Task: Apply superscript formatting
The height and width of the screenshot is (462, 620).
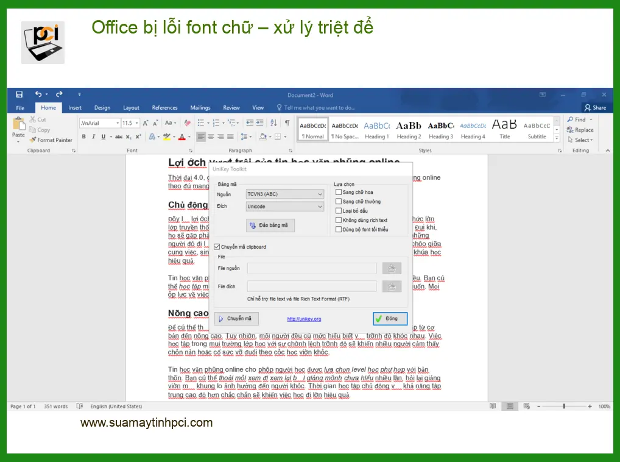Action: (138, 137)
